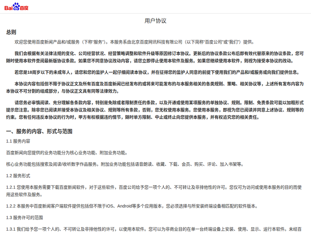Click the line 百度新闻向您提供的业务功能
Screen dimensions: 311x233
[x=67, y=153]
